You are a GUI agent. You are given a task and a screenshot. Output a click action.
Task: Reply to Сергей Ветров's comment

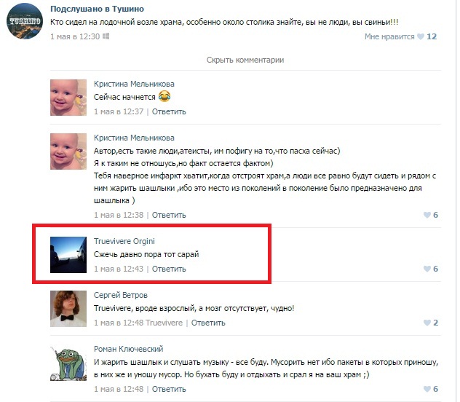tap(208, 323)
